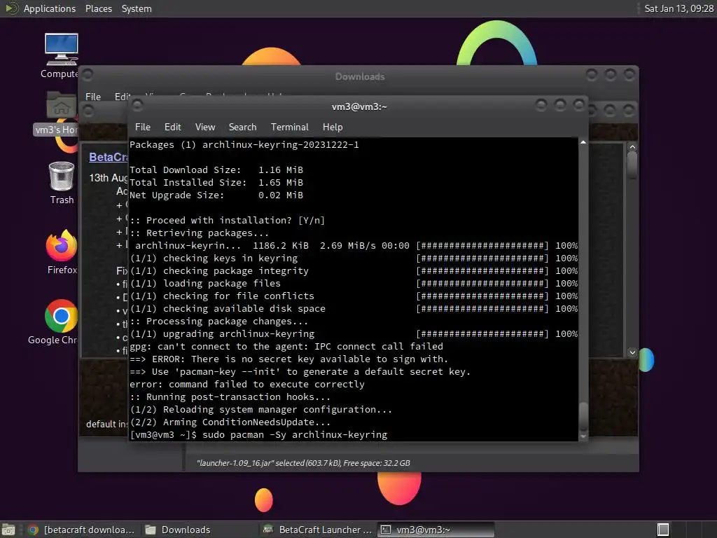Viewport: 717px width, 538px height.
Task: Switch to the betacraft download Chrome taskbar item
Action: pos(81,530)
